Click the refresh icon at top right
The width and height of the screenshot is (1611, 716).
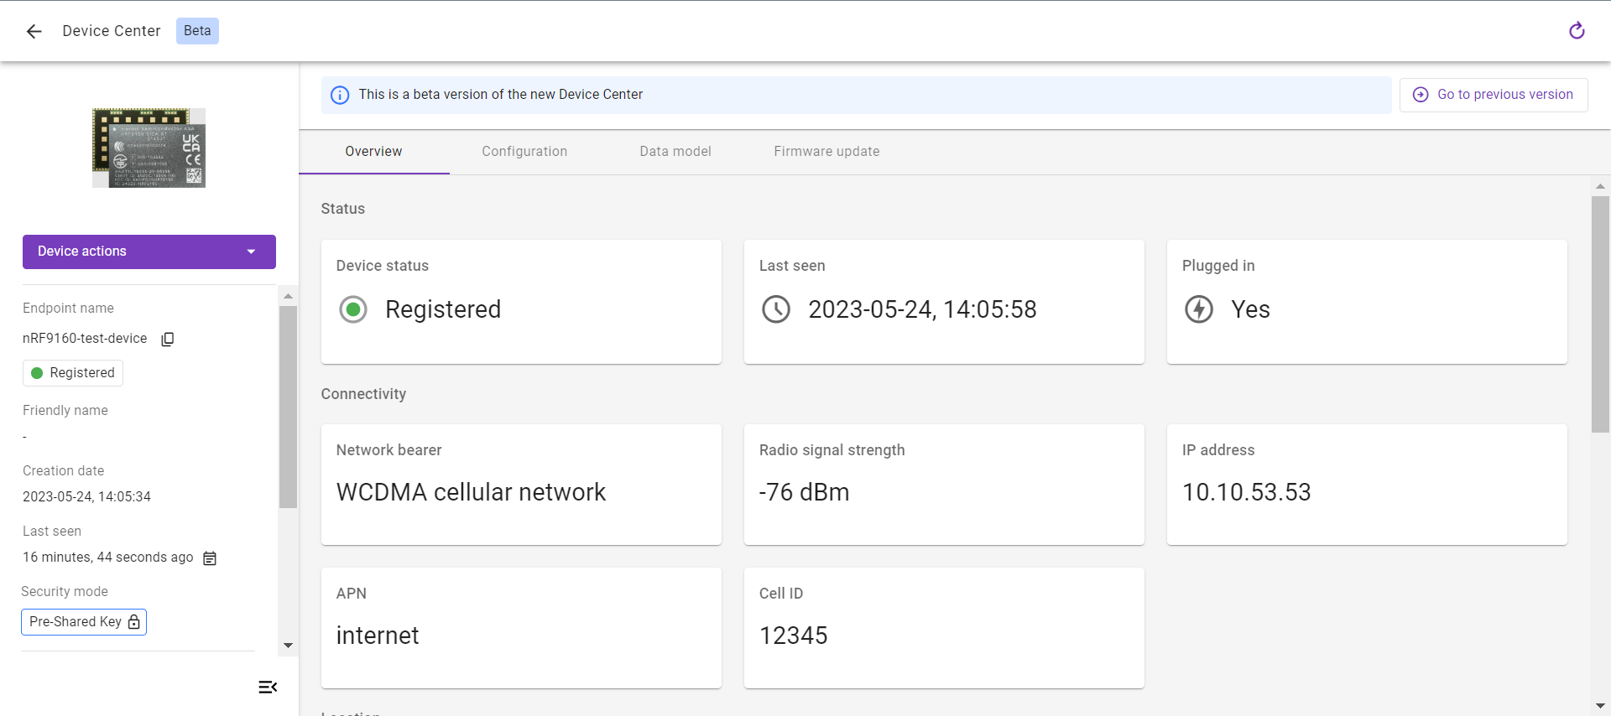point(1577,31)
